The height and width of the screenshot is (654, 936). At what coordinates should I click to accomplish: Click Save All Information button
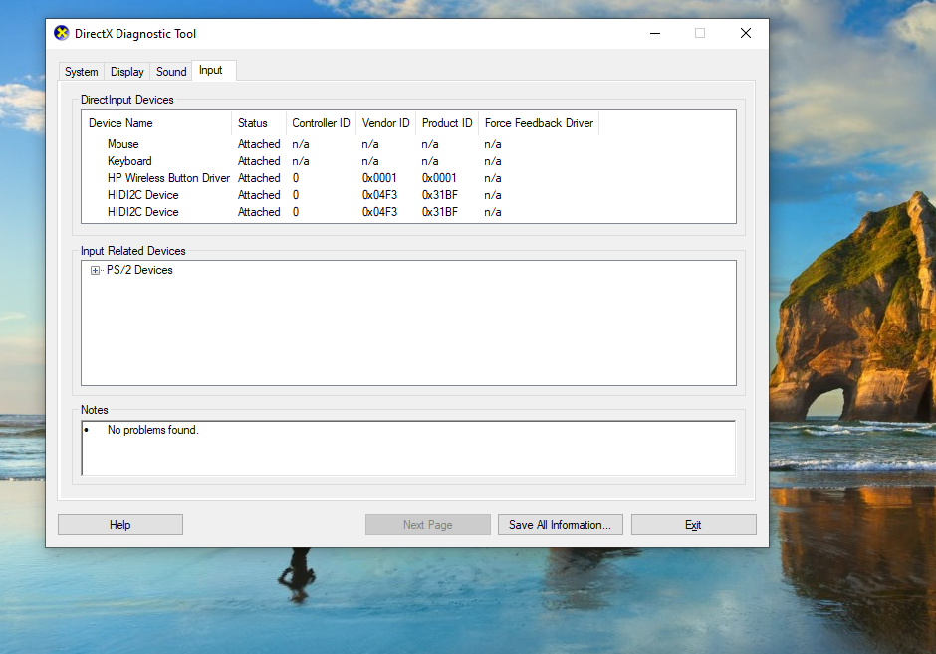pyautogui.click(x=560, y=525)
